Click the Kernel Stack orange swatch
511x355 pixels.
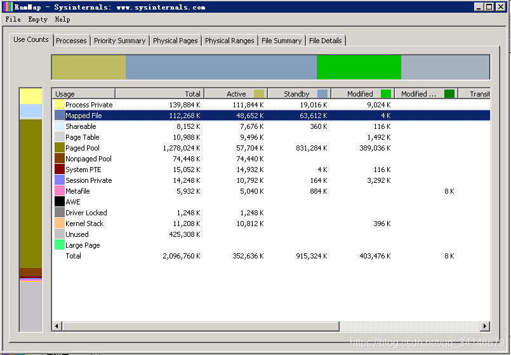[x=59, y=223]
